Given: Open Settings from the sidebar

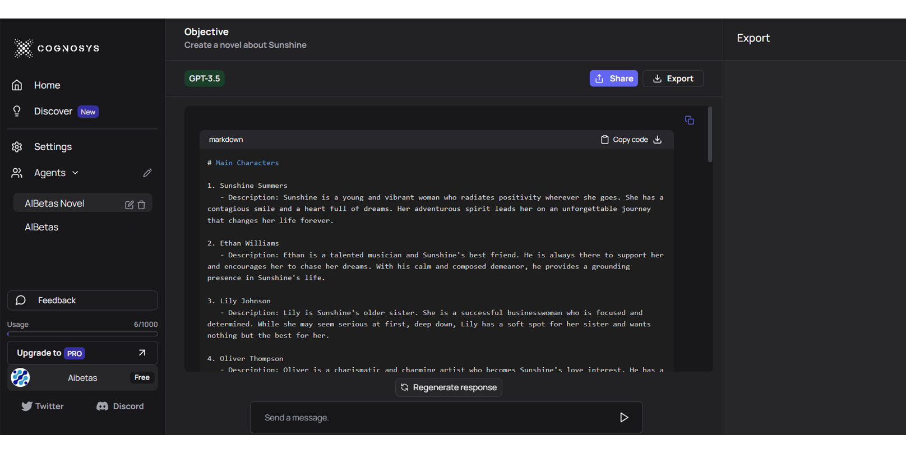Looking at the screenshot, I should pos(53,146).
